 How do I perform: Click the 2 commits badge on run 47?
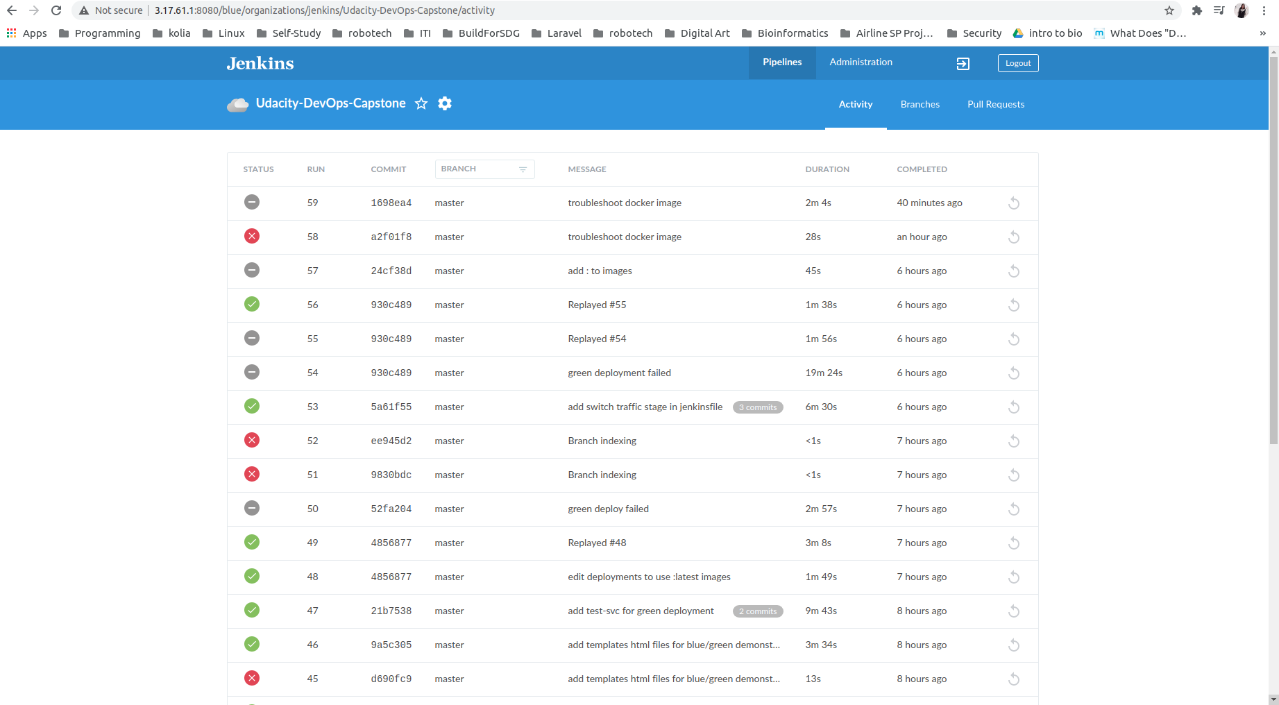pyautogui.click(x=758, y=611)
